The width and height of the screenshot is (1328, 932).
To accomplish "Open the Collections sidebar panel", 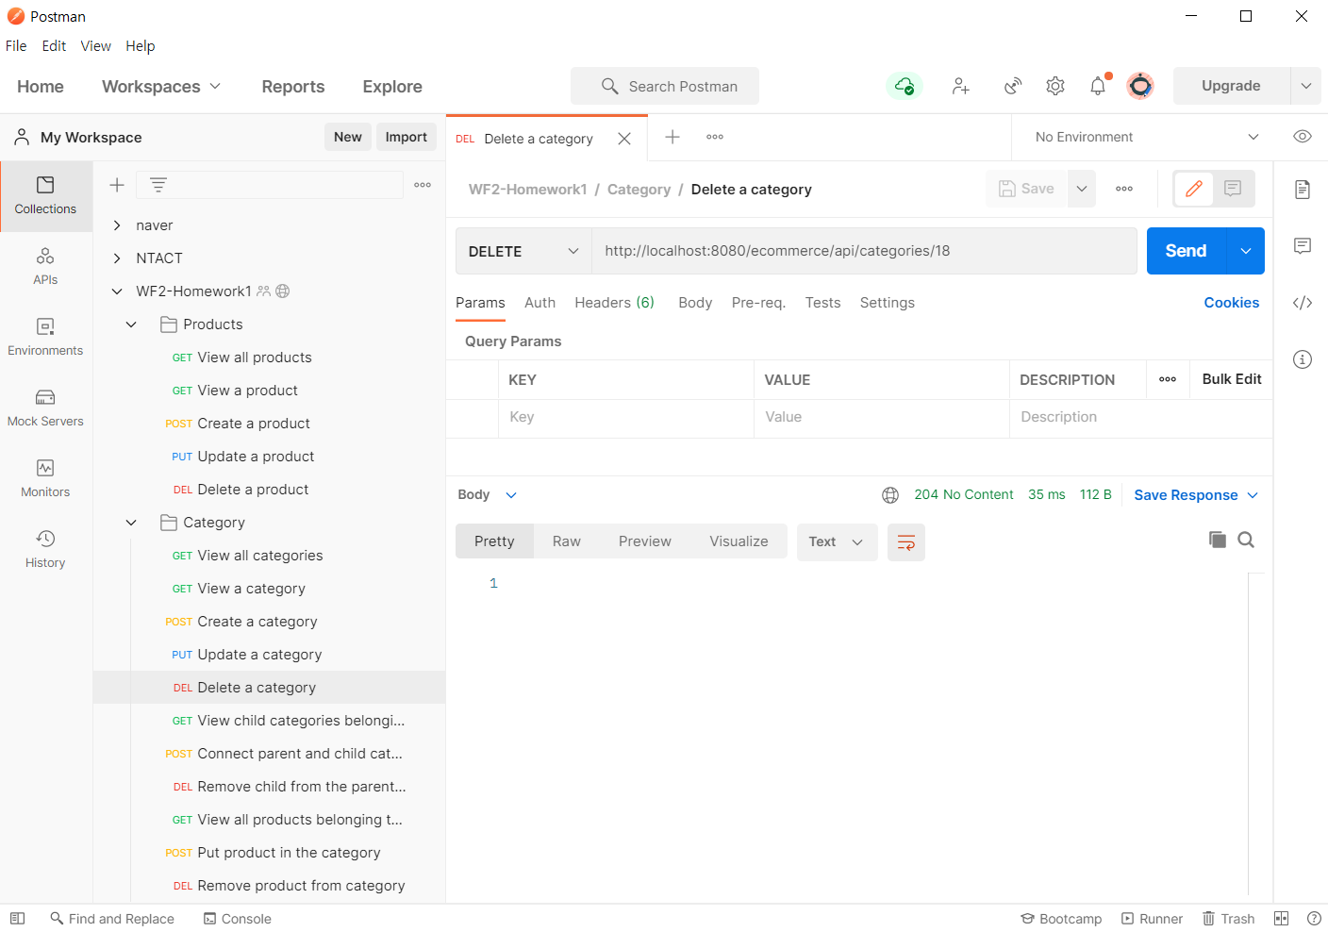I will pyautogui.click(x=45, y=196).
